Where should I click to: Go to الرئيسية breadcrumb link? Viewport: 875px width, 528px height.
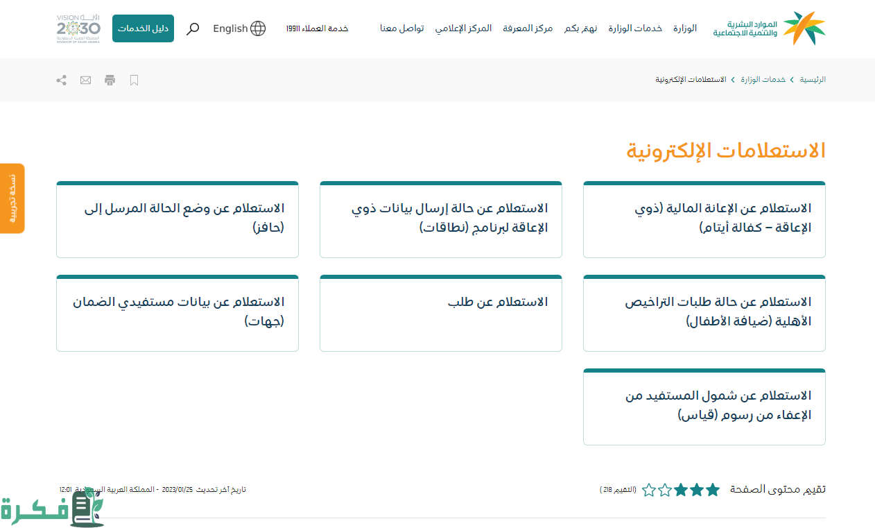pos(813,80)
